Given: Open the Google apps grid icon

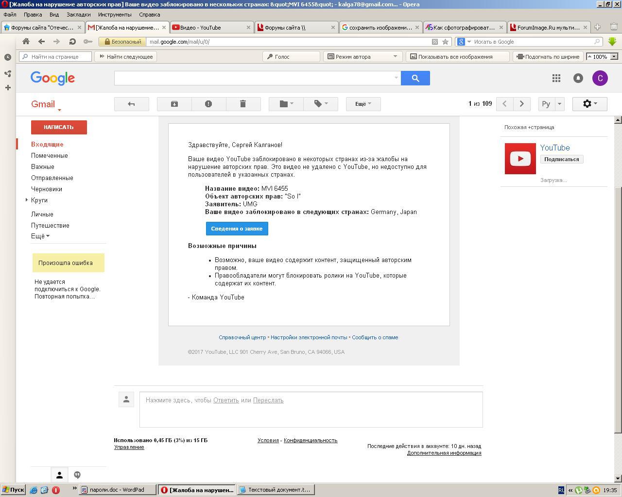Looking at the screenshot, I should (556, 78).
